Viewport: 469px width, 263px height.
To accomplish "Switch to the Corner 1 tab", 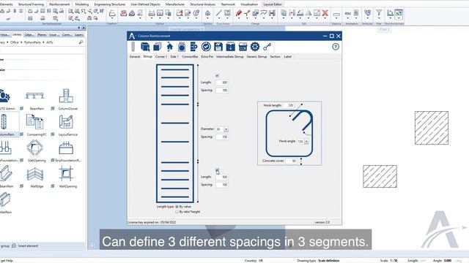I will point(161,56).
